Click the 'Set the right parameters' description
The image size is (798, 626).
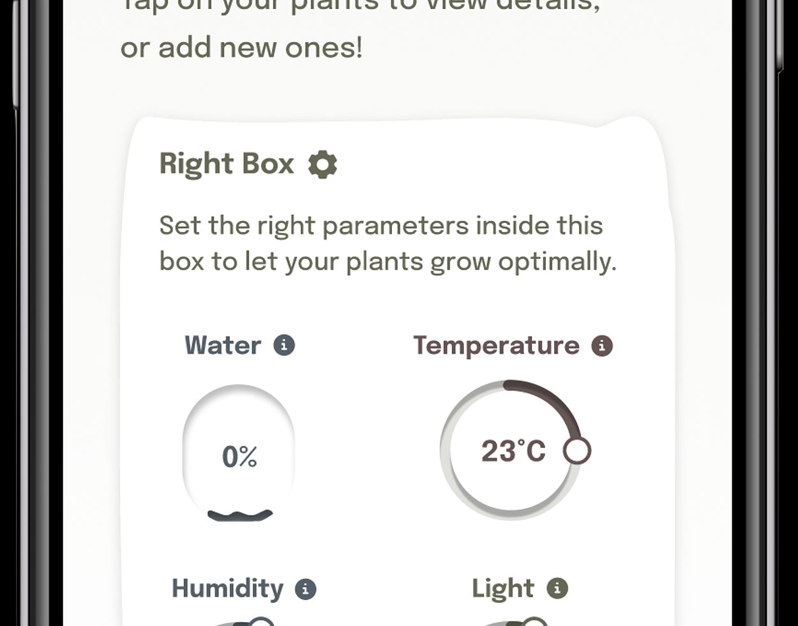pos(388,243)
